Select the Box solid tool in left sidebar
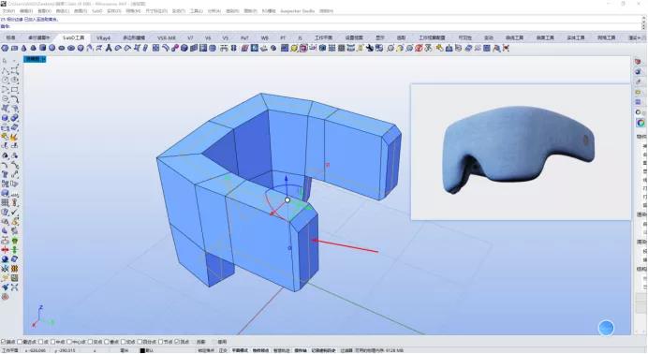 pyautogui.click(x=5, y=118)
